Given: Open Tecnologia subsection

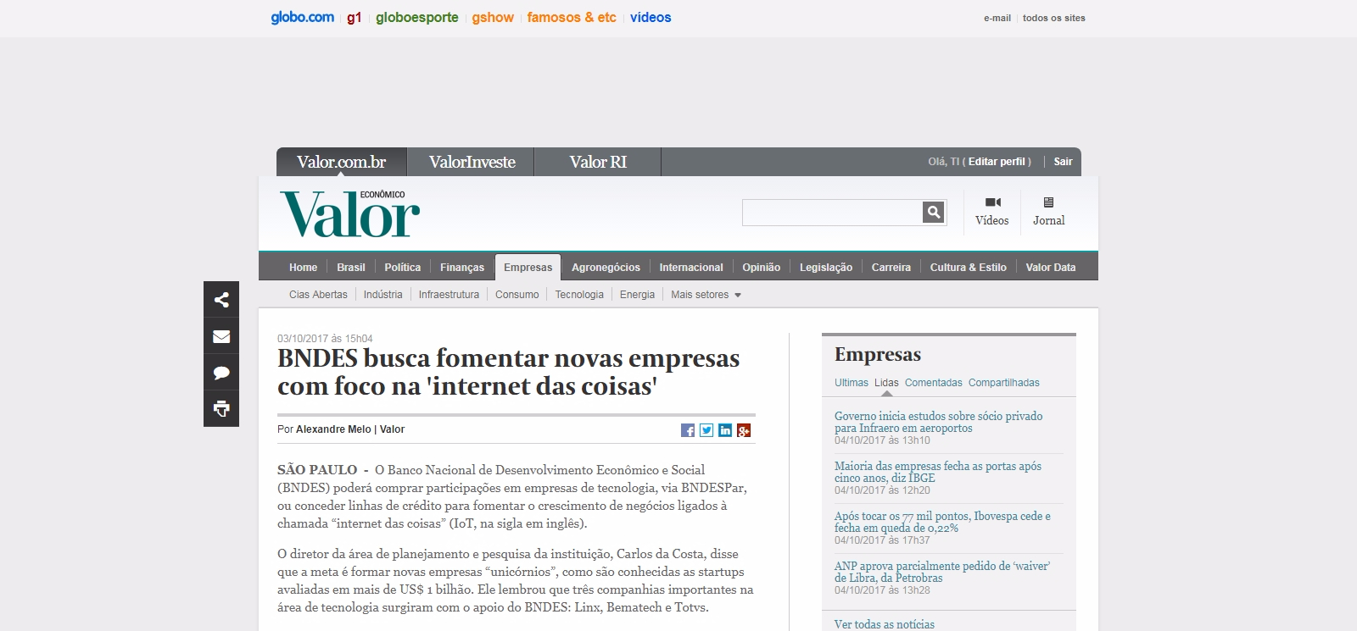Looking at the screenshot, I should [x=579, y=295].
